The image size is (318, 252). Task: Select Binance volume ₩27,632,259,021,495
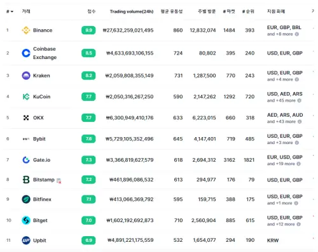click(128, 30)
